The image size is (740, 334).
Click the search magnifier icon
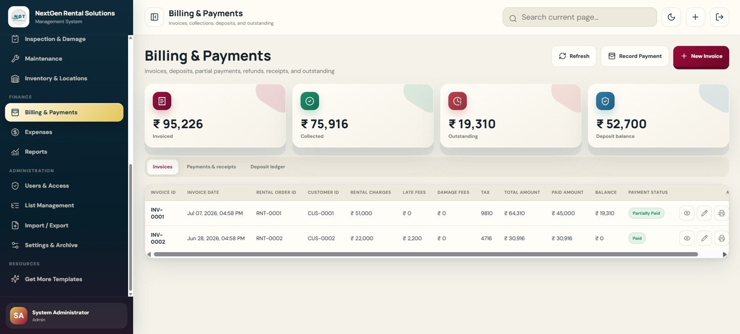click(513, 18)
